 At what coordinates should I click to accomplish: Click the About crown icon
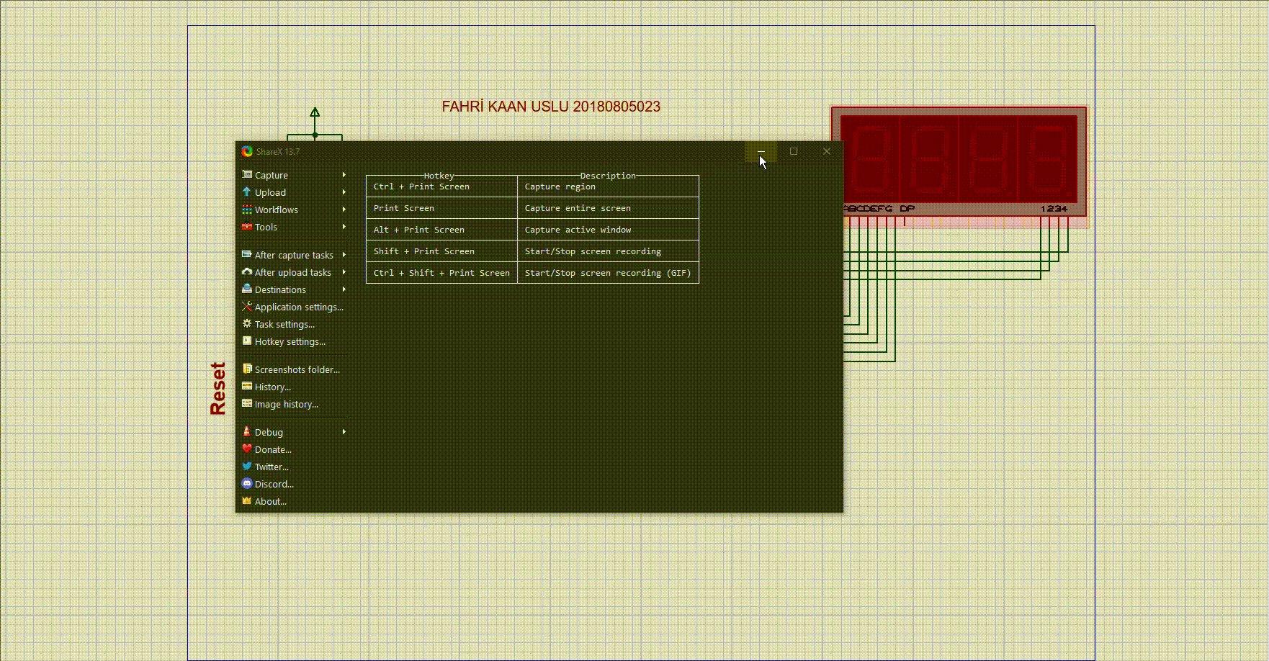coord(247,501)
